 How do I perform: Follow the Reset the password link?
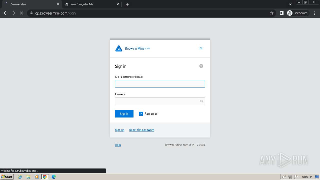[142, 130]
